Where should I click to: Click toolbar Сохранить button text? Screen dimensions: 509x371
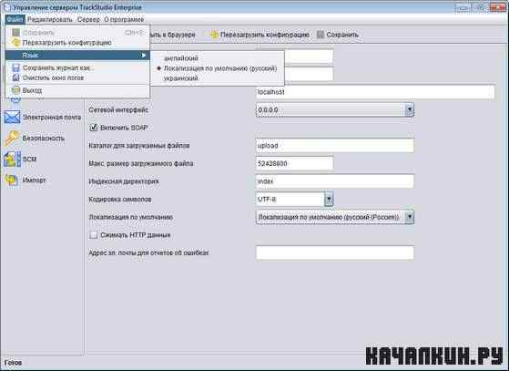pyautogui.click(x=342, y=35)
